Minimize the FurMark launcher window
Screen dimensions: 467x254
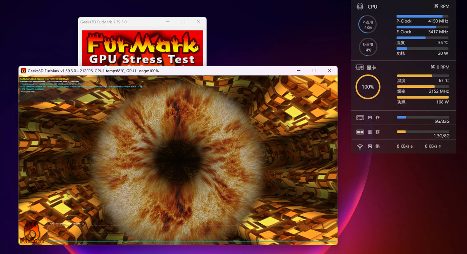(167, 22)
